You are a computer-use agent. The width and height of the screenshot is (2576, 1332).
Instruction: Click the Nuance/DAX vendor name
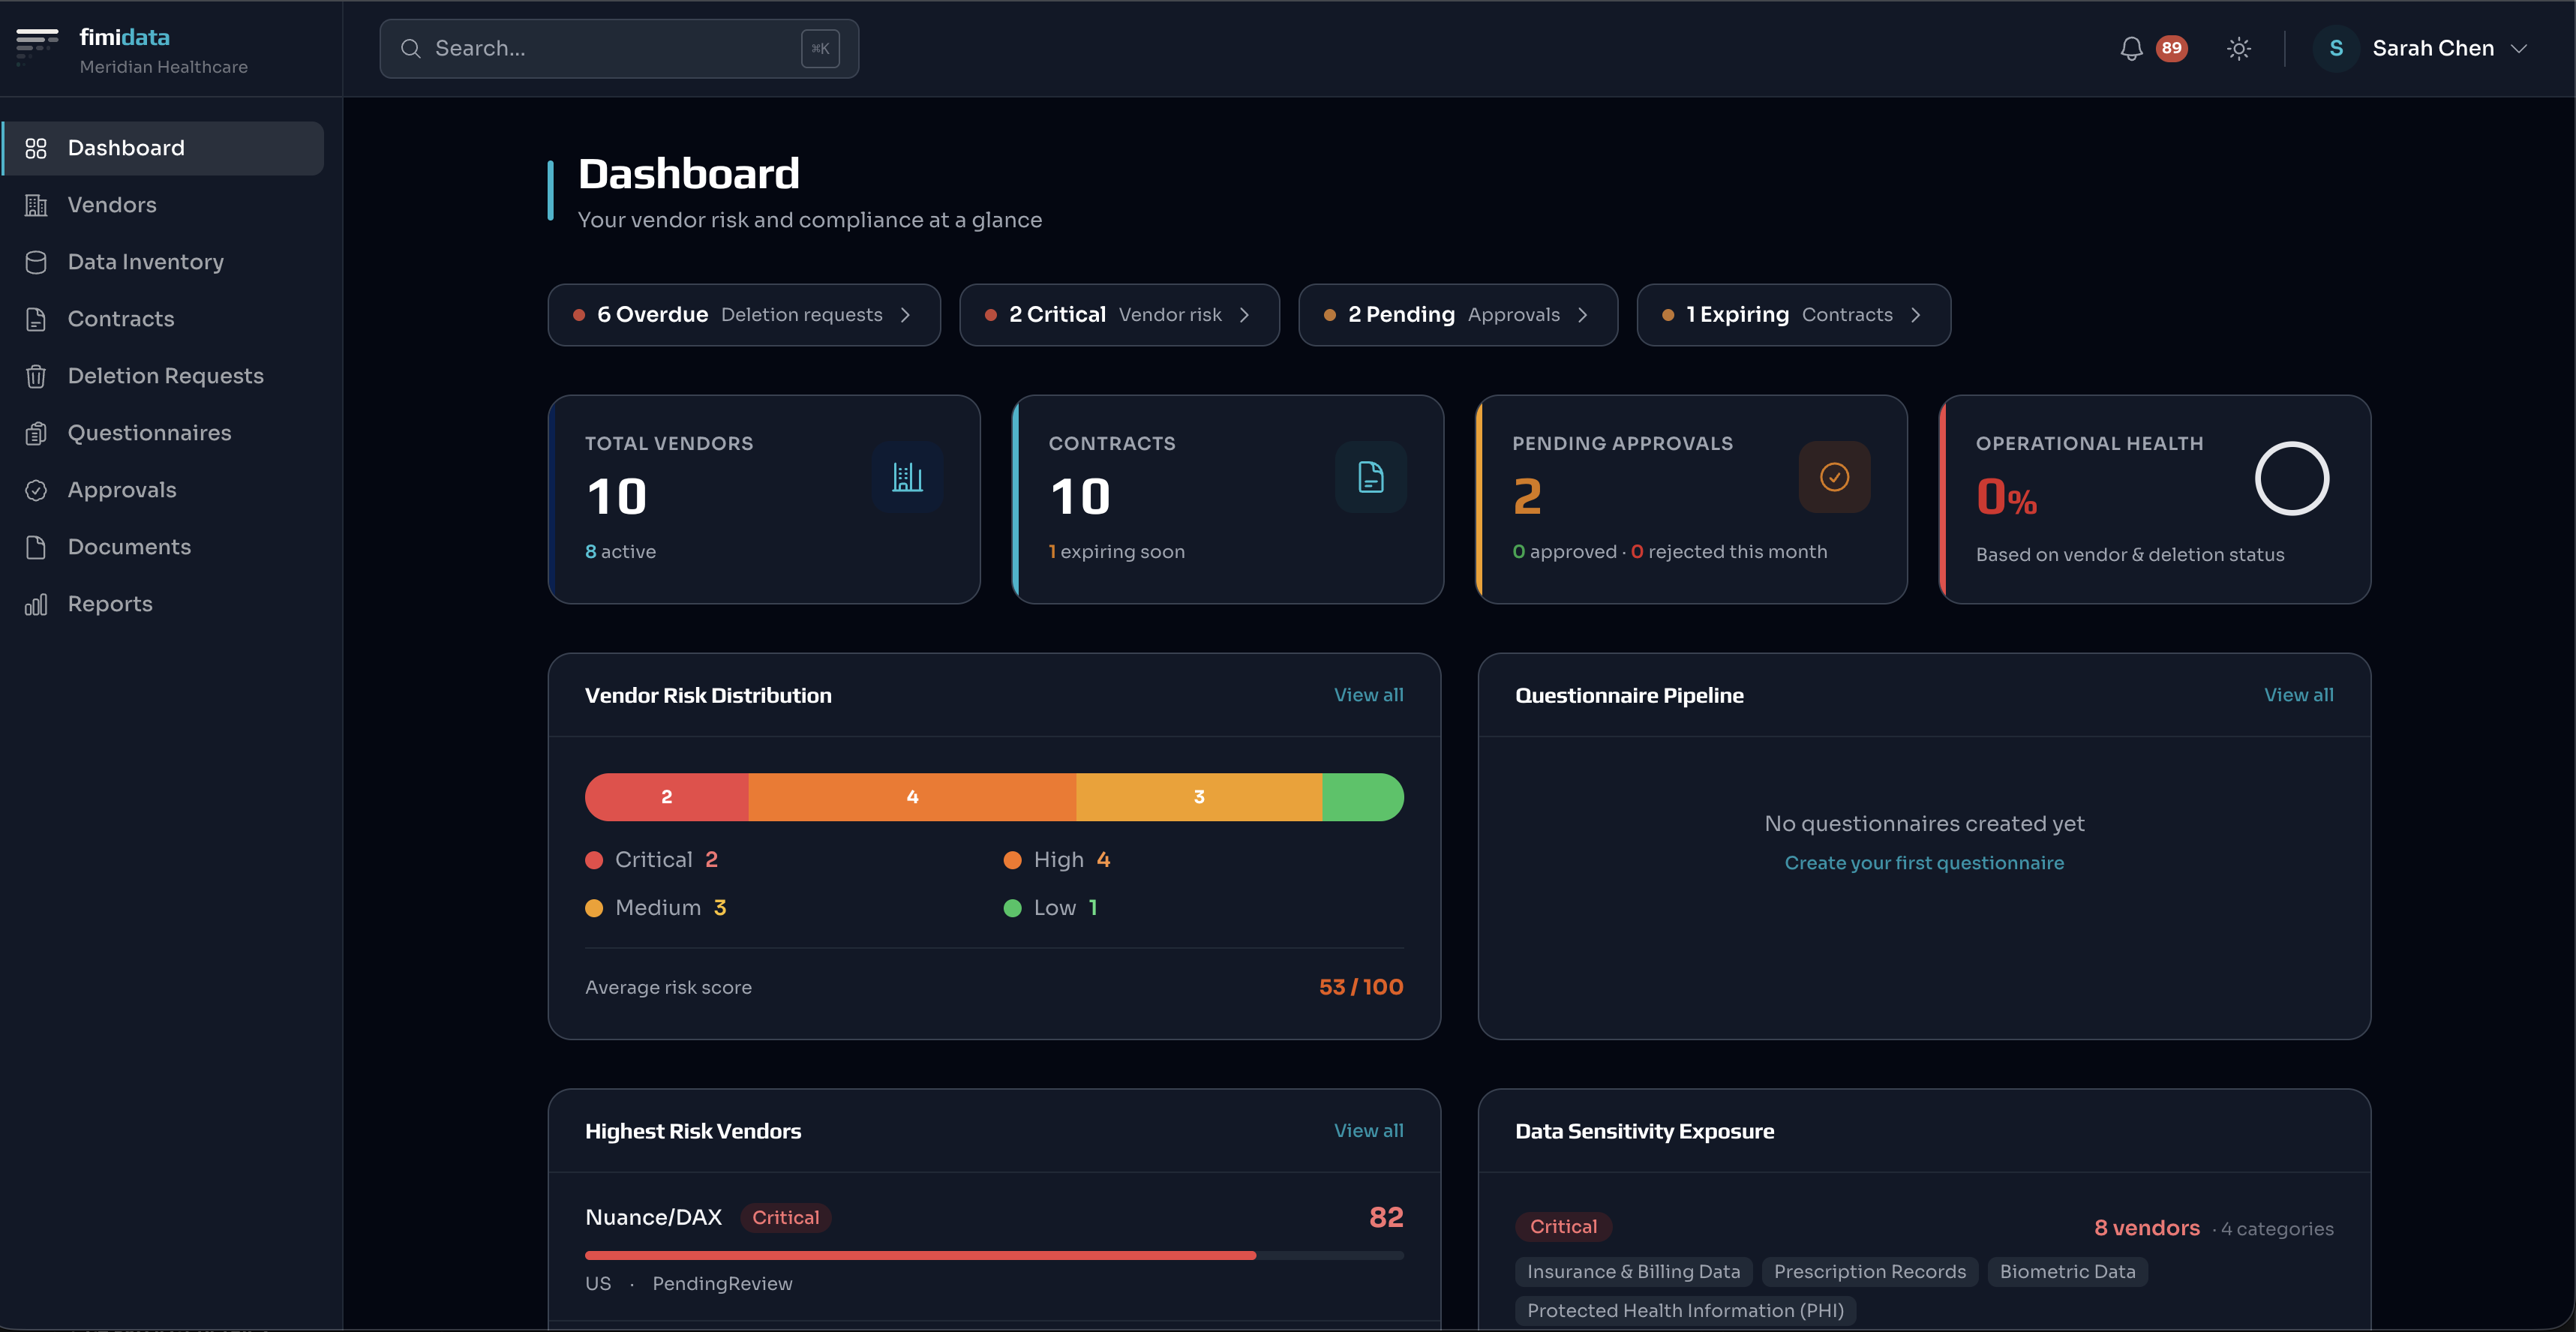pyautogui.click(x=653, y=1217)
